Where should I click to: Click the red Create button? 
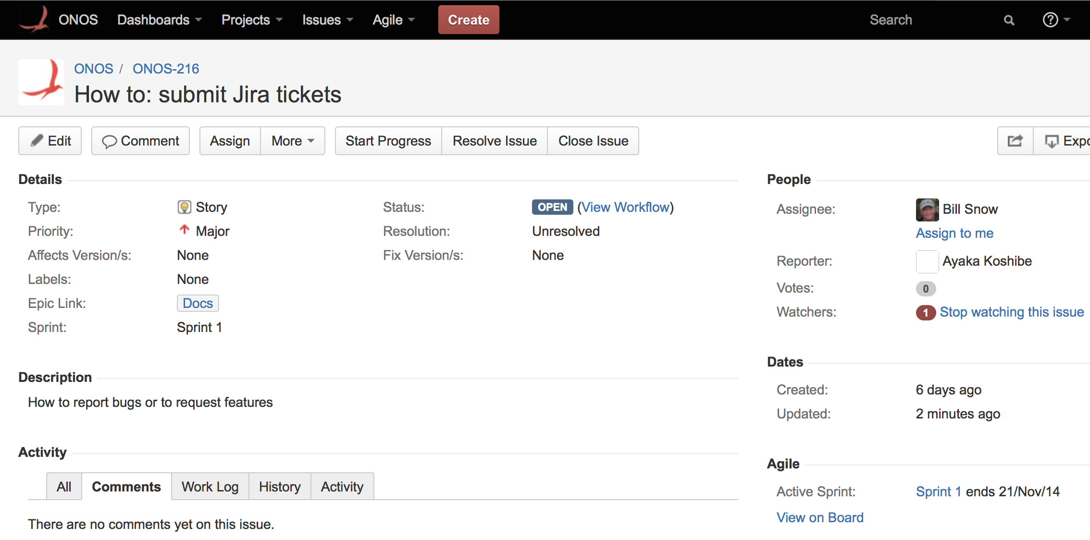469,20
